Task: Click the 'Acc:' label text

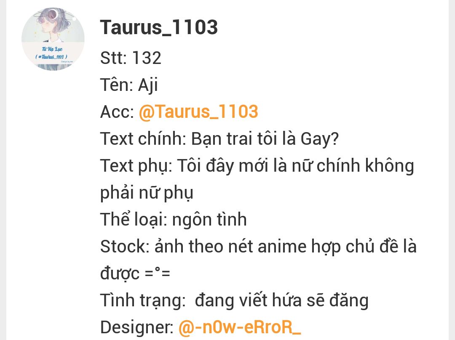Action: [117, 112]
